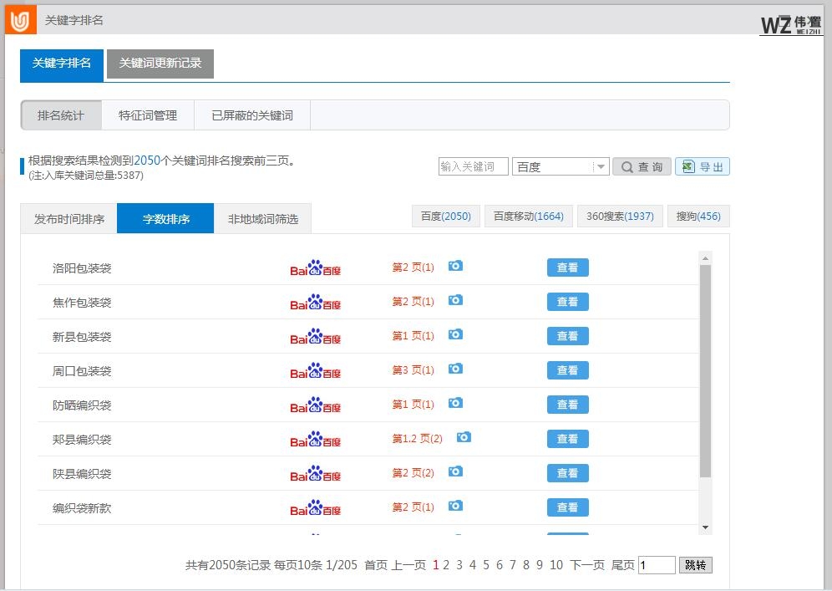Image resolution: width=832 pixels, height=591 pixels.
Task: Click the orange app logo icon
Action: point(20,20)
